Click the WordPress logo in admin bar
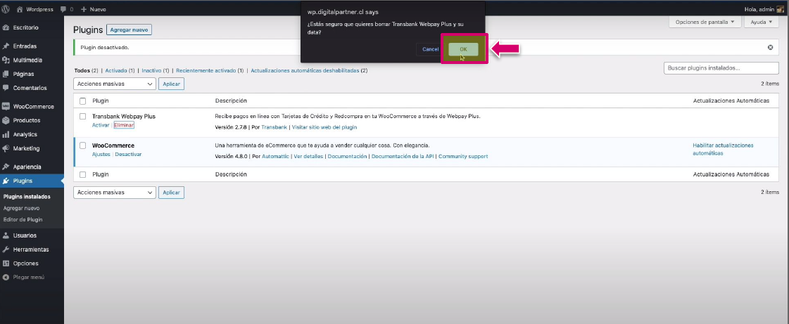The image size is (789, 324). [6, 9]
